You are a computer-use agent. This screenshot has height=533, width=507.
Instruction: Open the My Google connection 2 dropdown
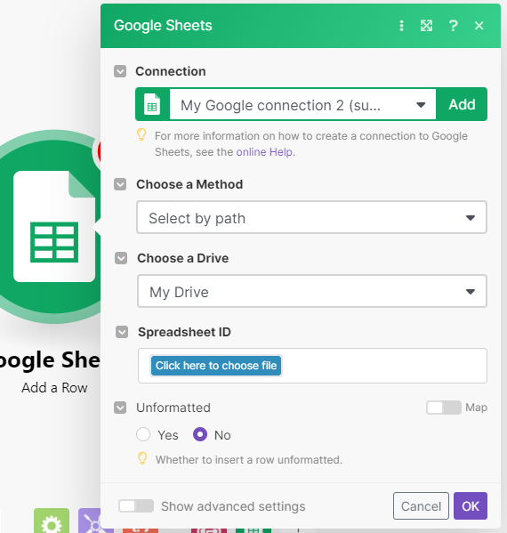point(302,105)
